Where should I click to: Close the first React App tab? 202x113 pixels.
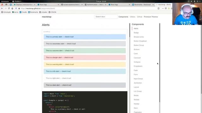[58, 5]
